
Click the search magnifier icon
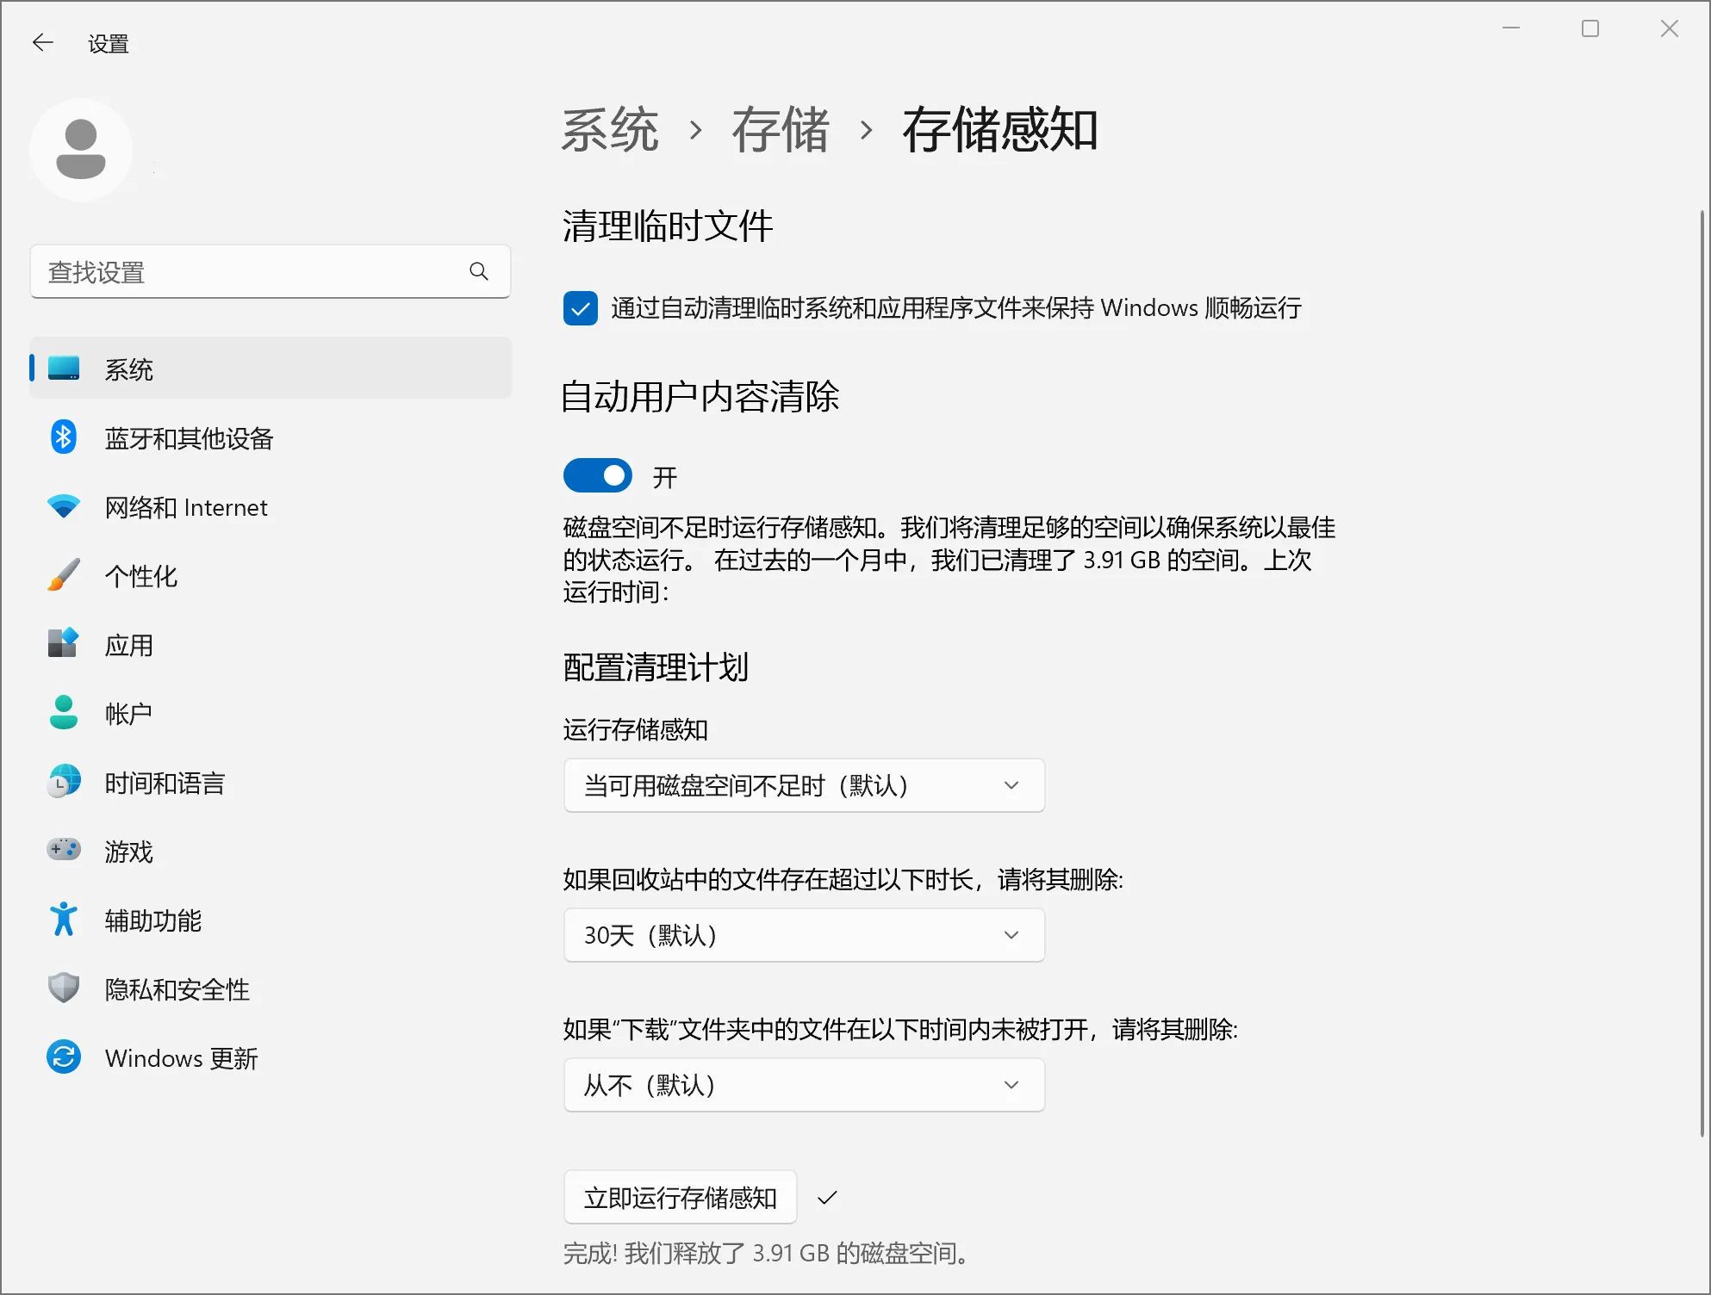click(x=479, y=272)
